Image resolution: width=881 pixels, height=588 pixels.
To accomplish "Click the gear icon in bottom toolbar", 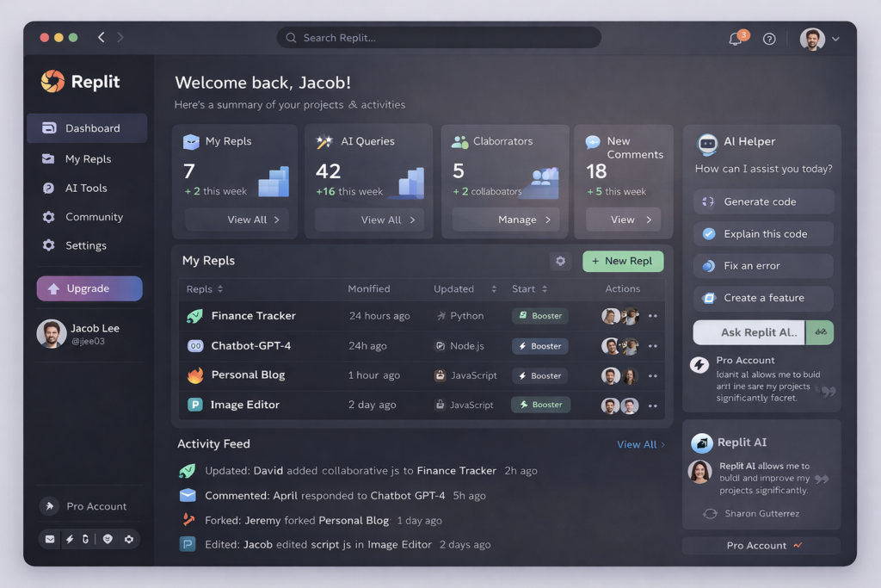I will coord(129,539).
